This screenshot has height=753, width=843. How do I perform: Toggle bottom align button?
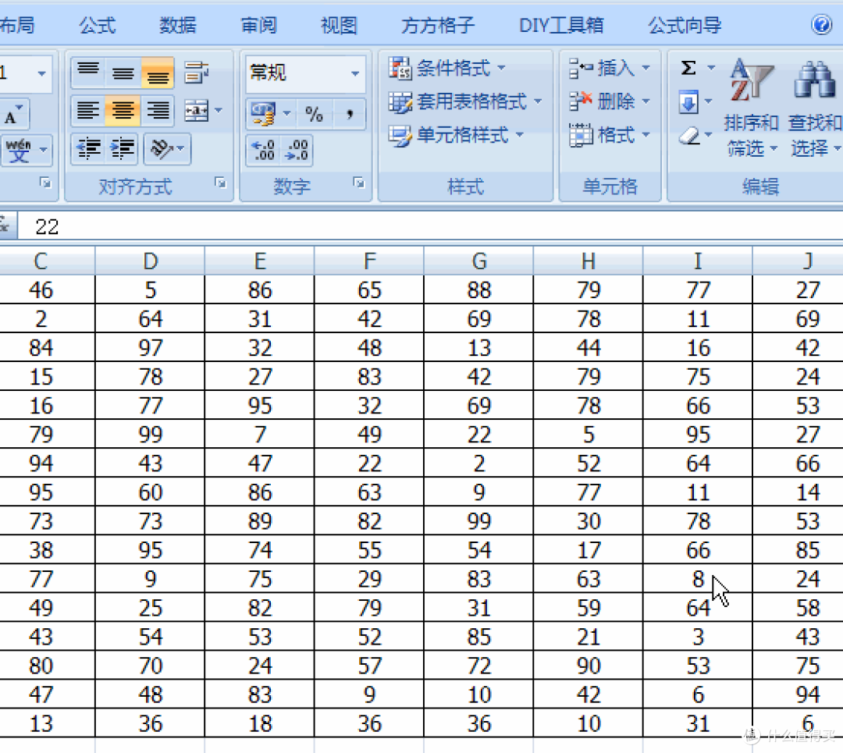click(158, 72)
